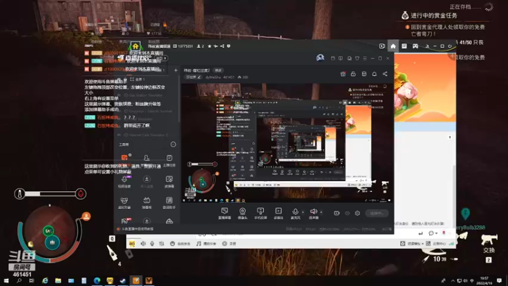Open the 弹幕秀 danmaku show tool
The height and width of the screenshot is (286, 508).
tap(147, 203)
